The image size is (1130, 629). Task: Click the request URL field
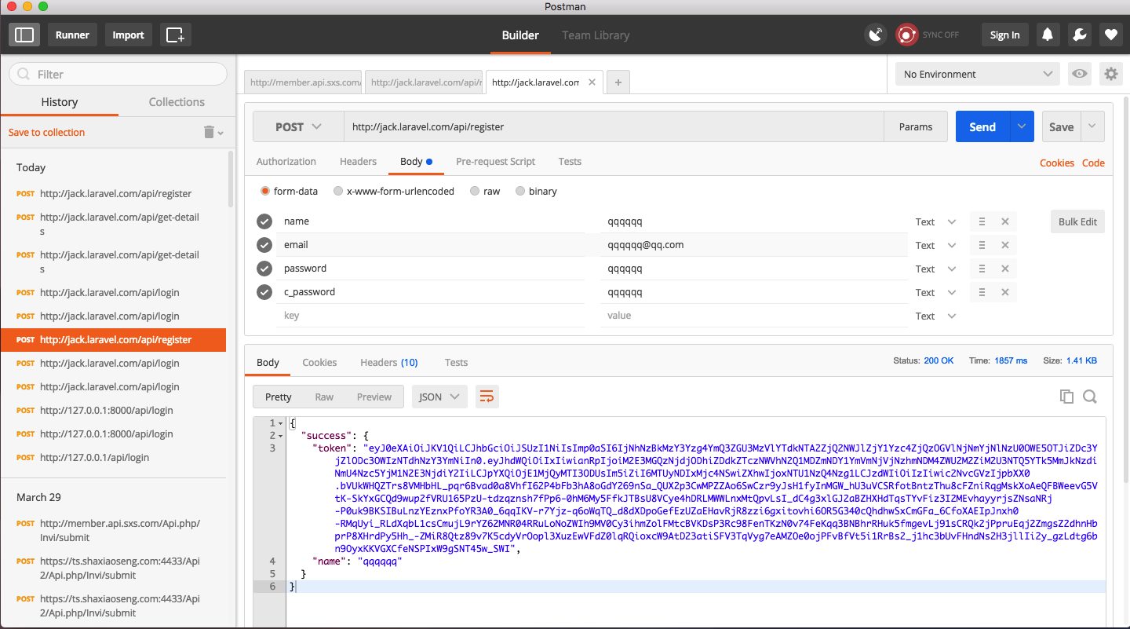point(614,126)
